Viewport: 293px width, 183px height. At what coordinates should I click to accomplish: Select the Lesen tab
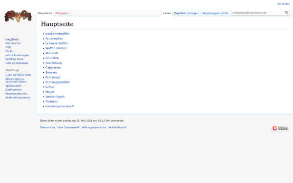click(167, 13)
